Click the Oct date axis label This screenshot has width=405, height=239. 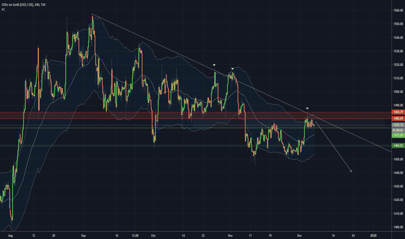click(153, 236)
